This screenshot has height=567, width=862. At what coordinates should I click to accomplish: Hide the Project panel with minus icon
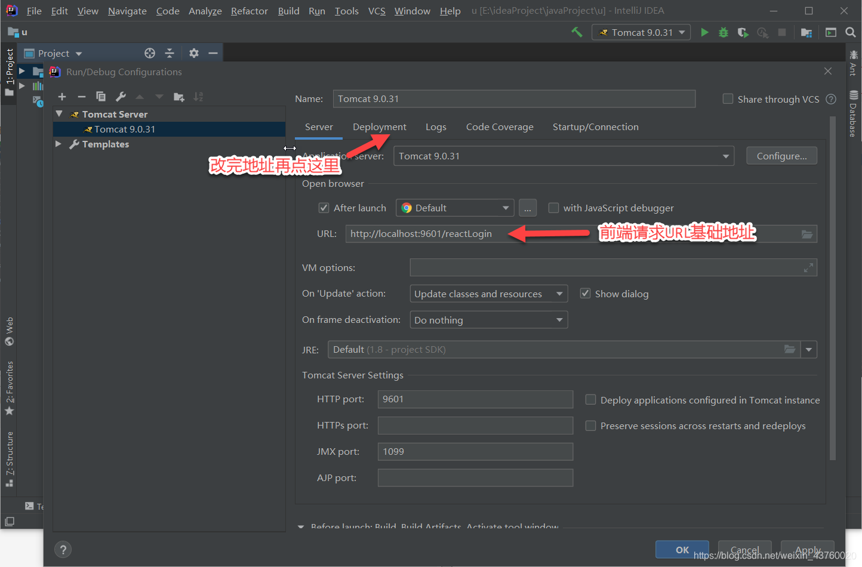(213, 53)
